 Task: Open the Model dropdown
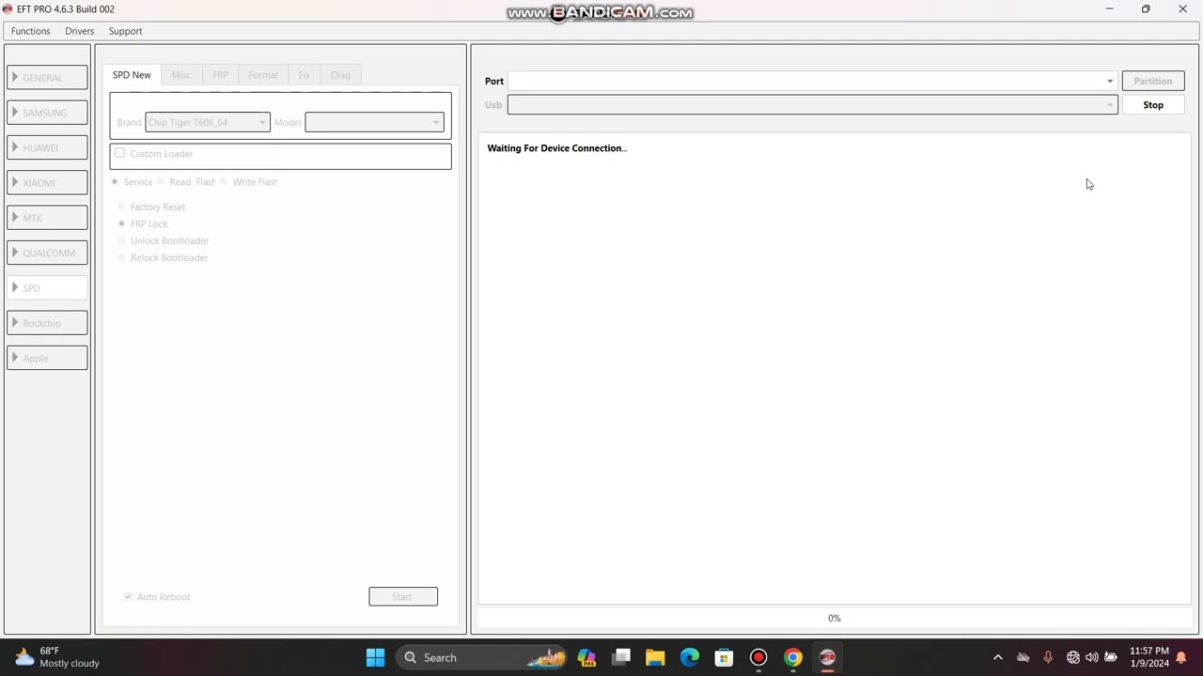pos(374,122)
